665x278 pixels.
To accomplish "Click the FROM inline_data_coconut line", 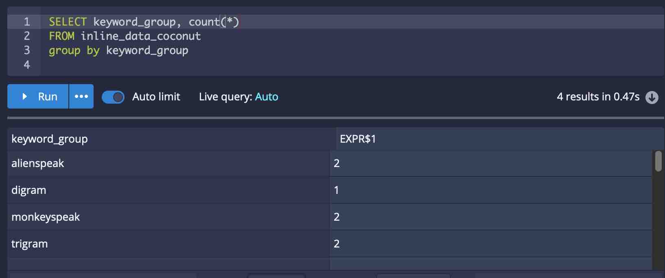I will pos(125,36).
